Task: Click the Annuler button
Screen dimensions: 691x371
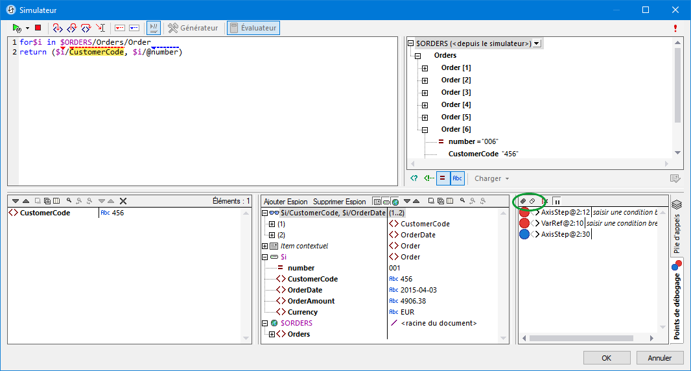Action: (660, 358)
